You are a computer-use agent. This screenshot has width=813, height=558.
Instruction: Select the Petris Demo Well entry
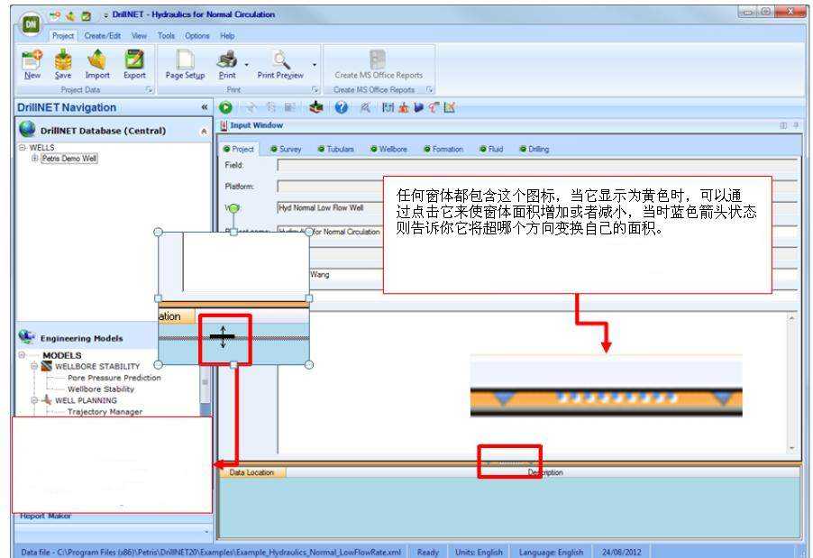(x=69, y=158)
